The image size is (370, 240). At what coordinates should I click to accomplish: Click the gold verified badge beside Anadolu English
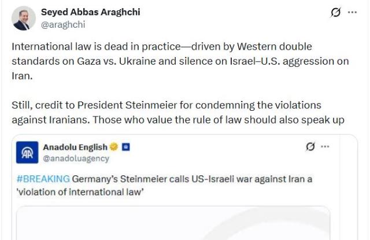[x=114, y=147]
